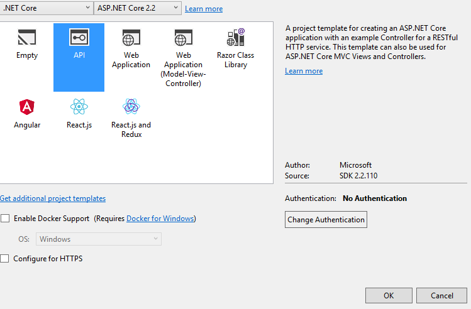The height and width of the screenshot is (309, 471).
Task: Click the No Authentication value text
Action: pos(375,198)
